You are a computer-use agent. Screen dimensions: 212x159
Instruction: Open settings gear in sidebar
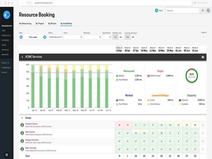tap(7, 154)
